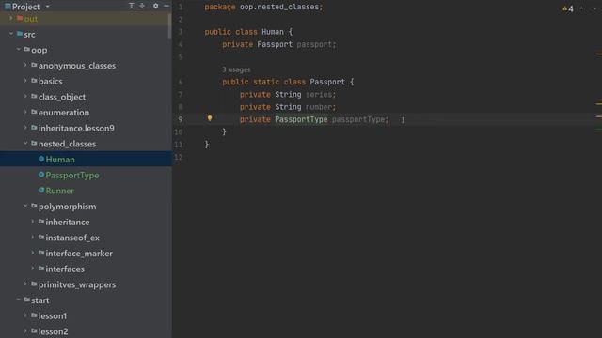This screenshot has width=602, height=338.
Task: Expand the lesson2 package arrow
Action: pyautogui.click(x=25, y=331)
